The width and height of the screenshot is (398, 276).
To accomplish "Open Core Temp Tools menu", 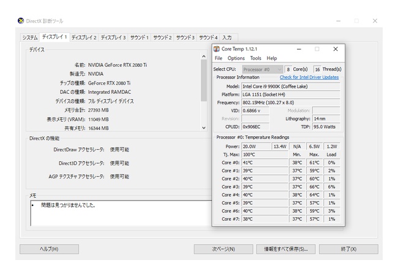I will [x=255, y=58].
